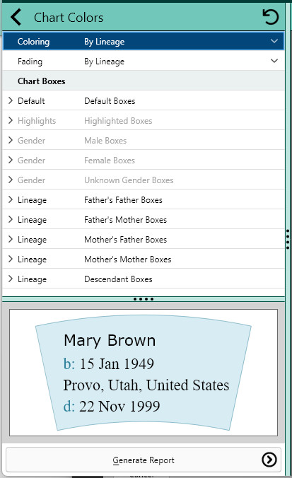
Task: Select the Default Boxes label
Action: [110, 101]
